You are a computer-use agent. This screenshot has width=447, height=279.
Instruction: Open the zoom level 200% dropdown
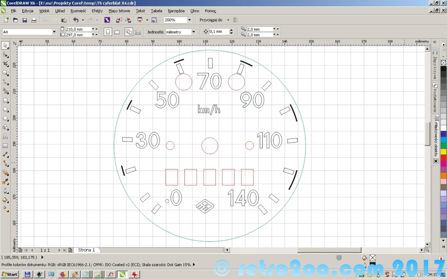coord(189,20)
